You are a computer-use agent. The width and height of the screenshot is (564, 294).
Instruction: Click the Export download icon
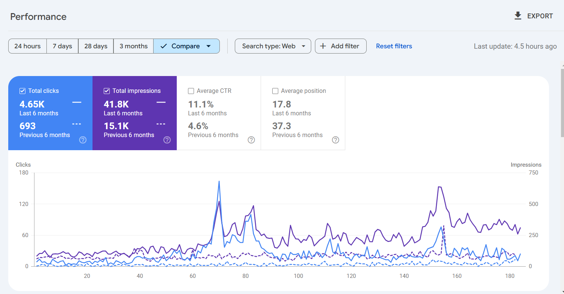click(x=518, y=16)
